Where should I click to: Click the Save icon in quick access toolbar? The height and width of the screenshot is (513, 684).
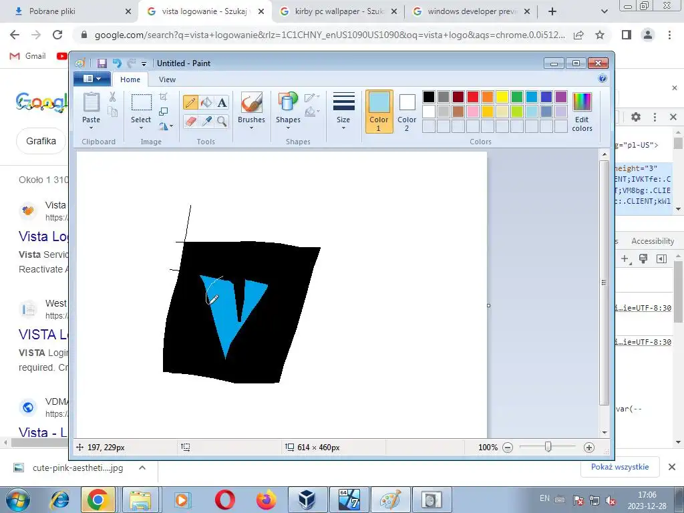[x=102, y=63]
